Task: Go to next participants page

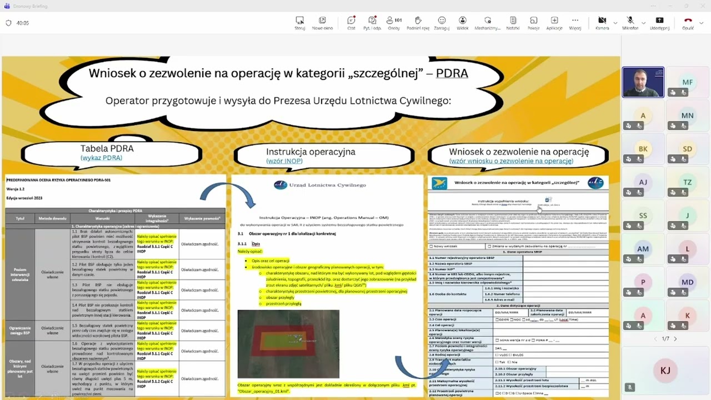Action: pos(675,339)
